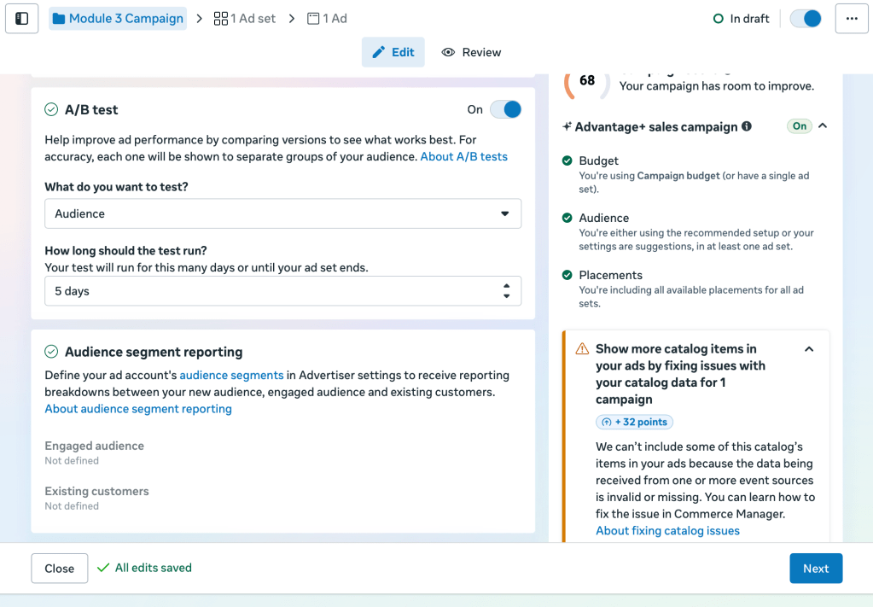Screen dimensions: 873x607
Task: Collapse the catalog items recommendation card
Action: point(809,349)
